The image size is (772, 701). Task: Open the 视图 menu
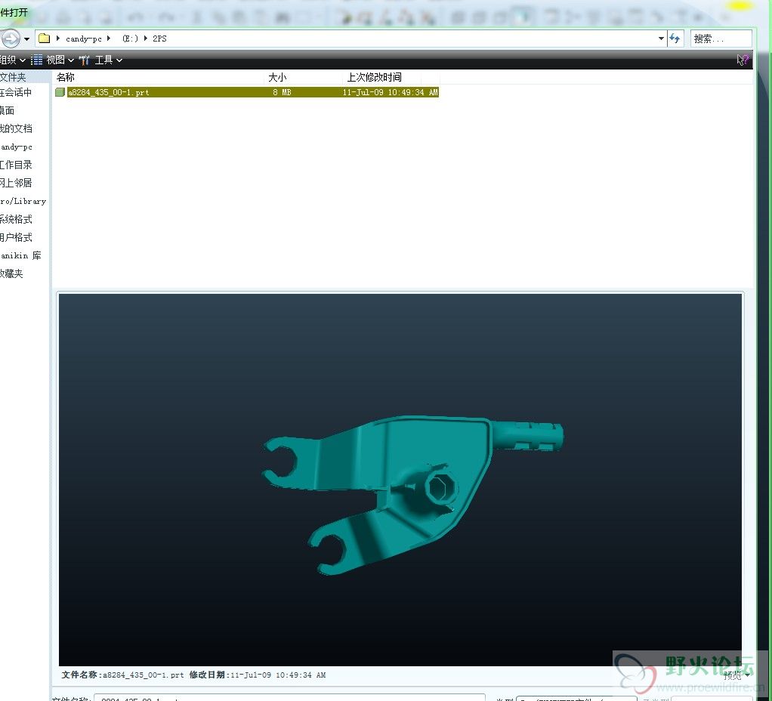(60, 60)
